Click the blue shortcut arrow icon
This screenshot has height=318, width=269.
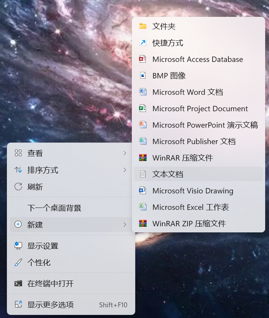pos(143,42)
